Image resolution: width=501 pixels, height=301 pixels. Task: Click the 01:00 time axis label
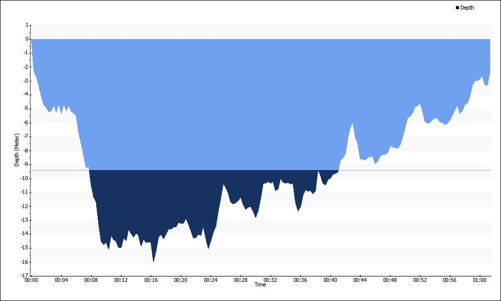tap(479, 280)
